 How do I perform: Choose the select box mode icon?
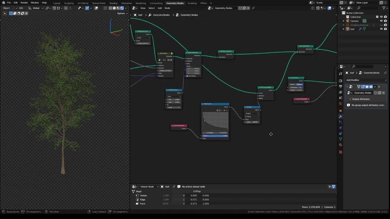(x=11, y=13)
